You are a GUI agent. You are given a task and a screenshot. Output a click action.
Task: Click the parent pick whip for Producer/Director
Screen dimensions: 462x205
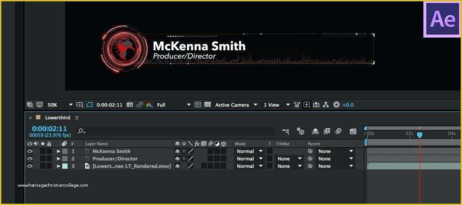click(310, 159)
